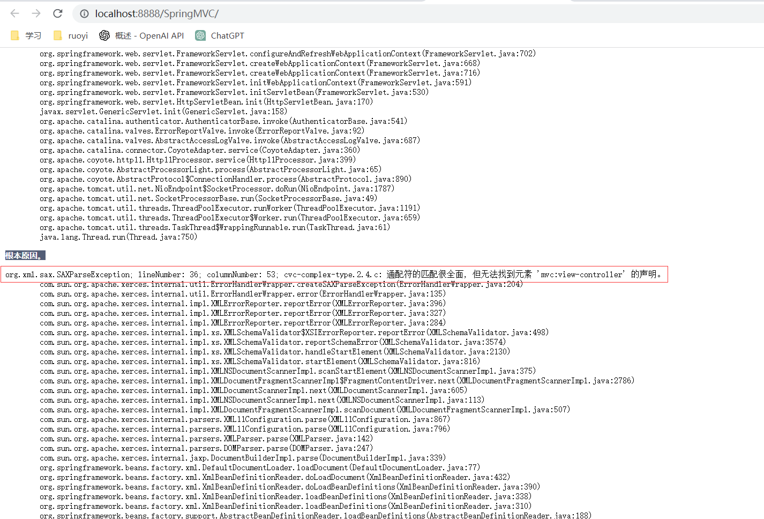Click the ThreadPoolExecutor$Worker.run stack line
This screenshot has width=764, height=519.
(230, 218)
